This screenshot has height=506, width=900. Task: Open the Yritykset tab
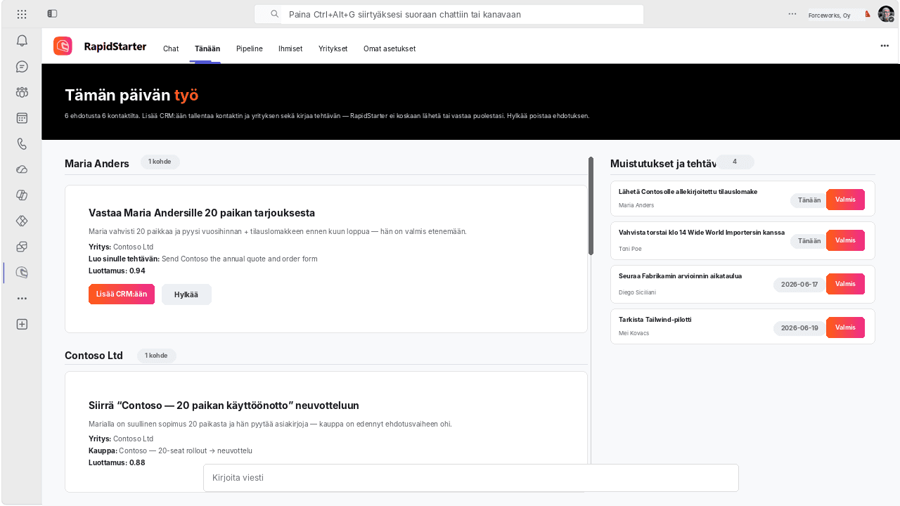[333, 48]
